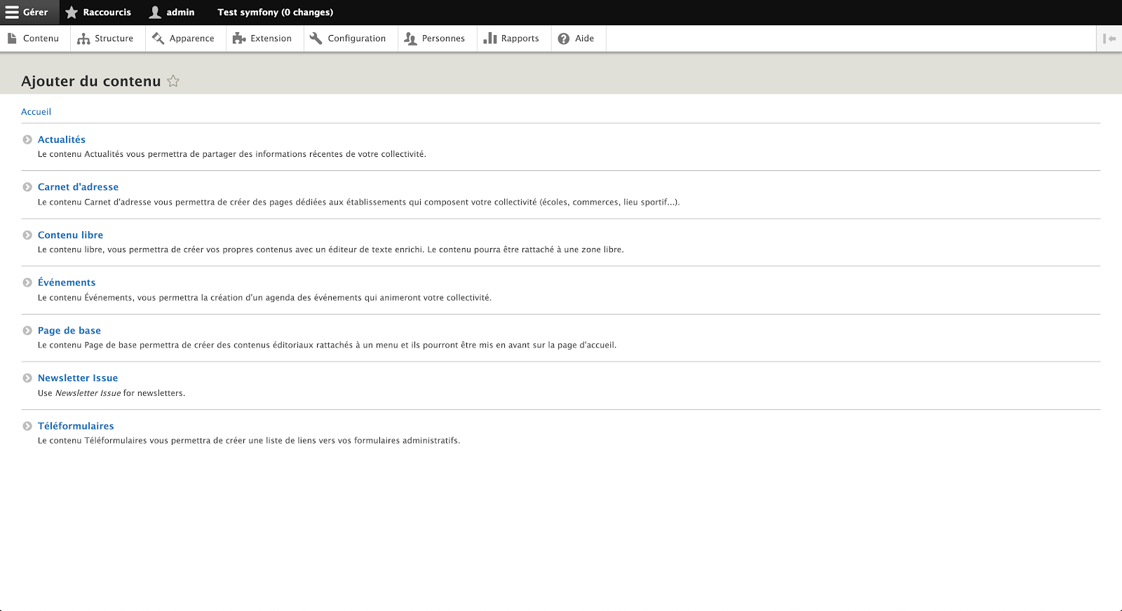The height and width of the screenshot is (611, 1122).
Task: Click the arrow bullet beside Actualités
Action: click(27, 139)
